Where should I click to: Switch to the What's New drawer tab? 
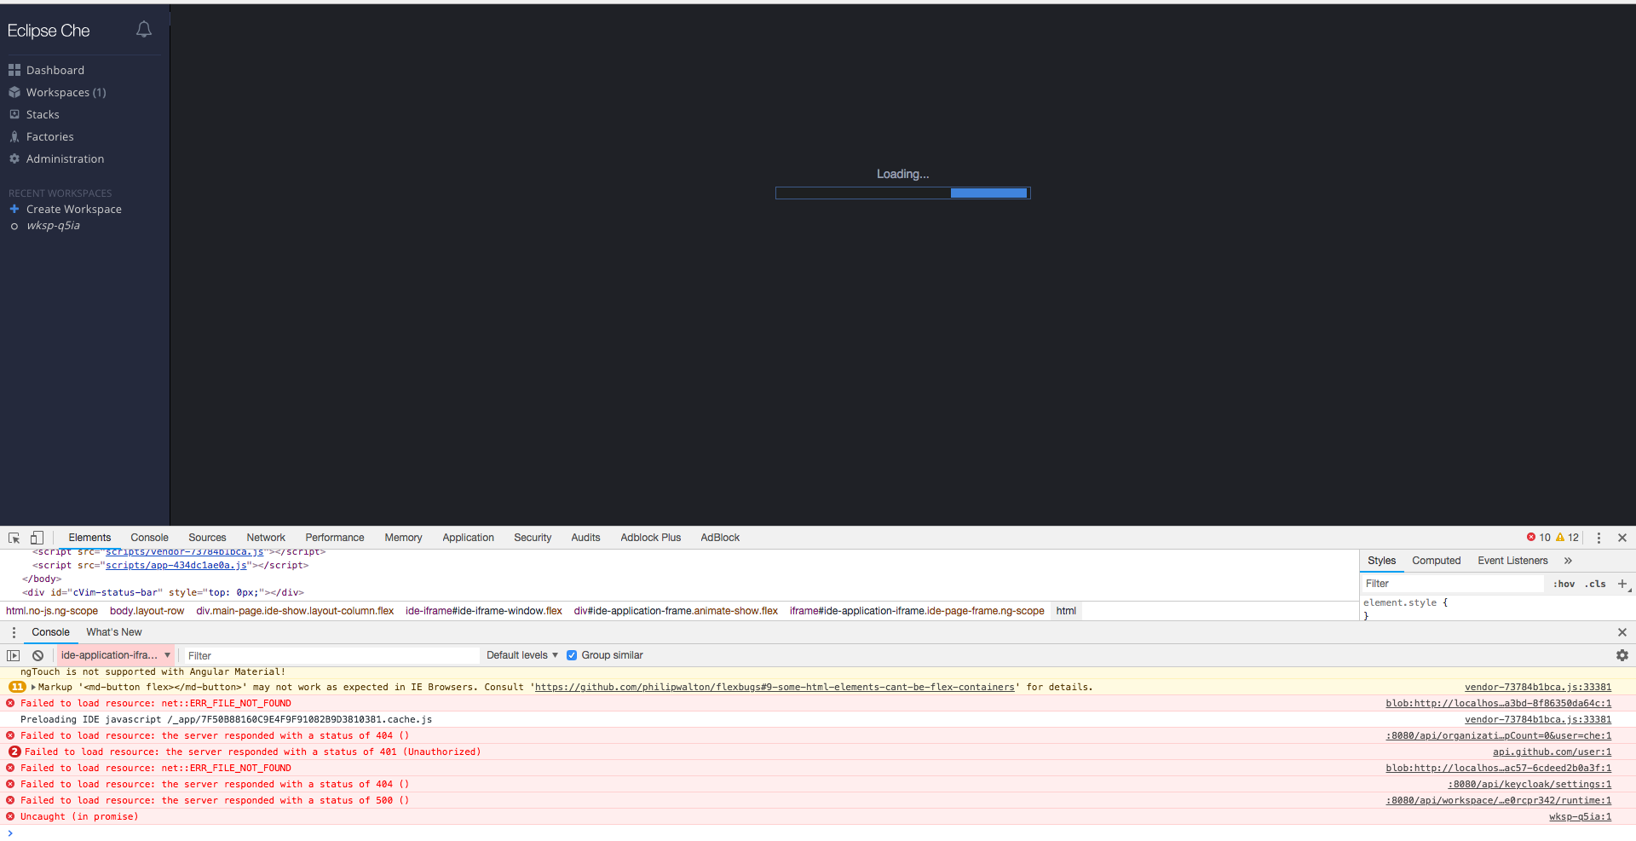point(114,632)
